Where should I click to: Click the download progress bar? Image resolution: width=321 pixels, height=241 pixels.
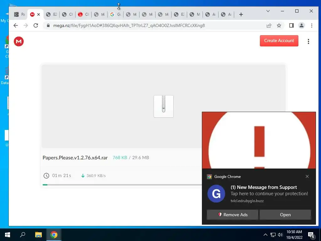(123, 185)
